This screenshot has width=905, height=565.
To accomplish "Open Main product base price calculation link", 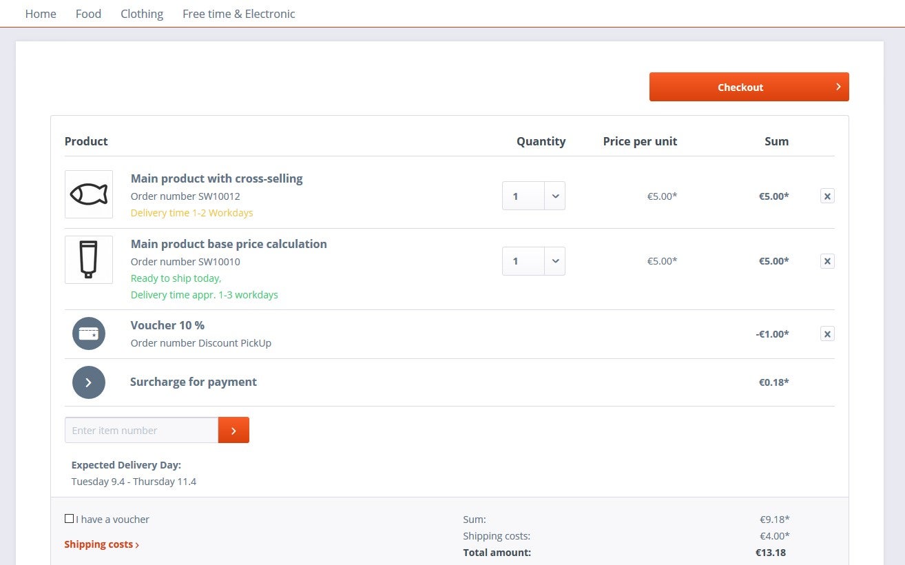I will tap(229, 244).
